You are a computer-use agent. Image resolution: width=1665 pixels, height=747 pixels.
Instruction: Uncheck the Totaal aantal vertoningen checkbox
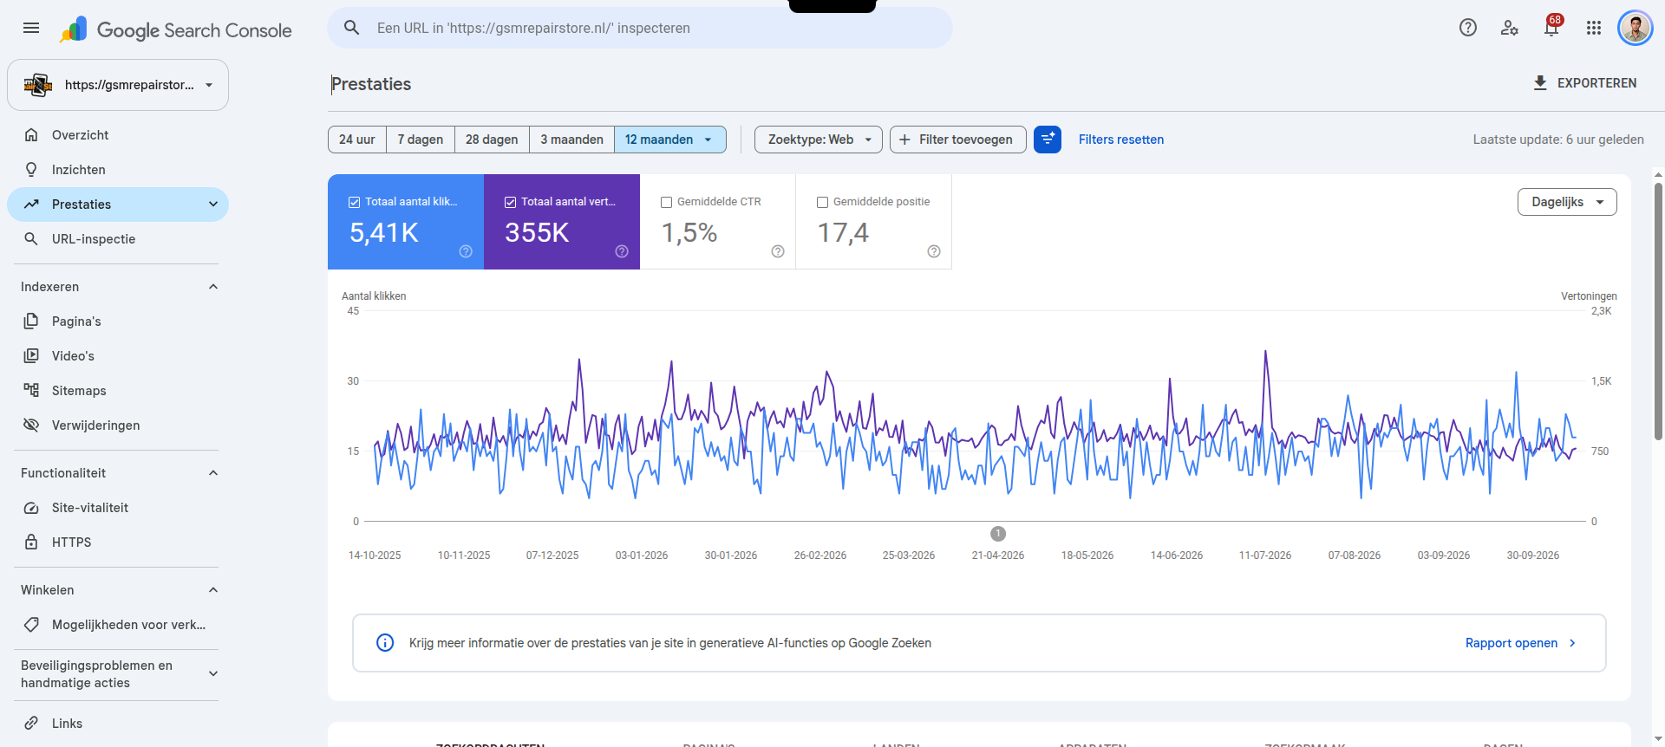click(510, 202)
